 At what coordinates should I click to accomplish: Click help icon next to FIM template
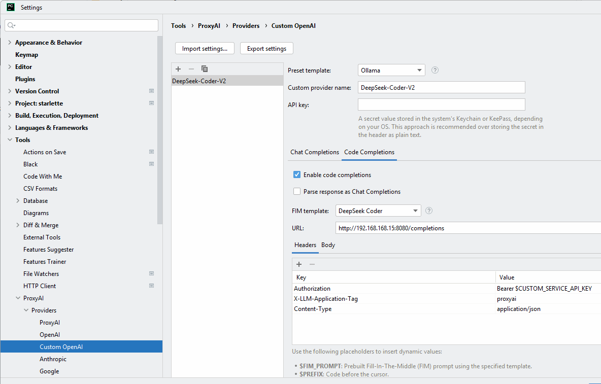pos(429,211)
